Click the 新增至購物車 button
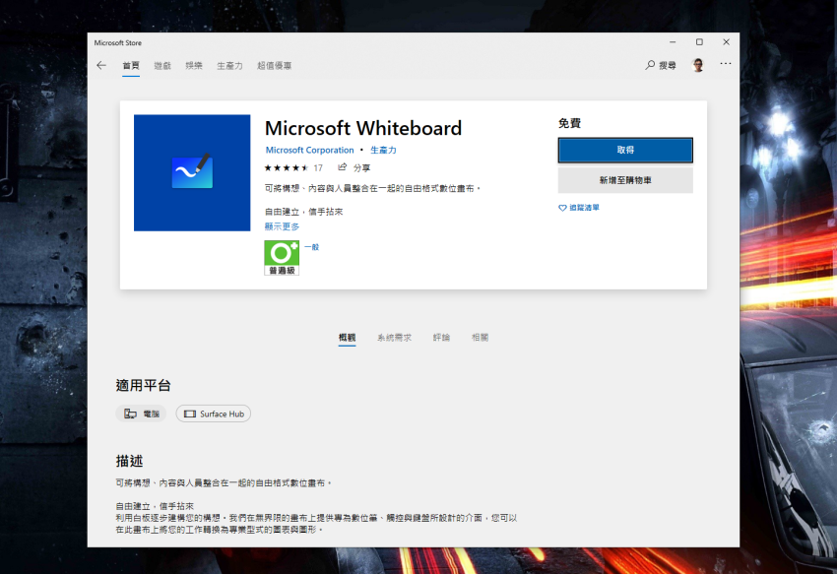The image size is (837, 574). (625, 180)
